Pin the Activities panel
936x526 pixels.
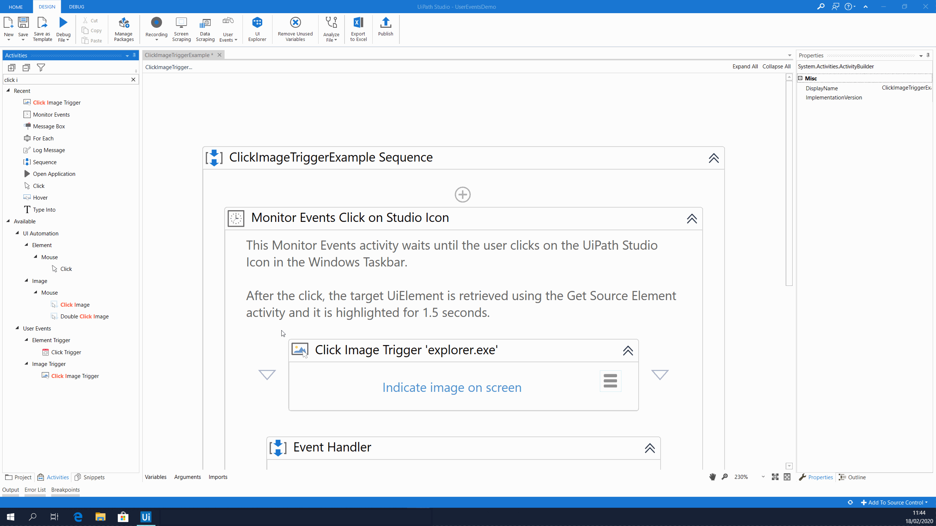coord(134,55)
